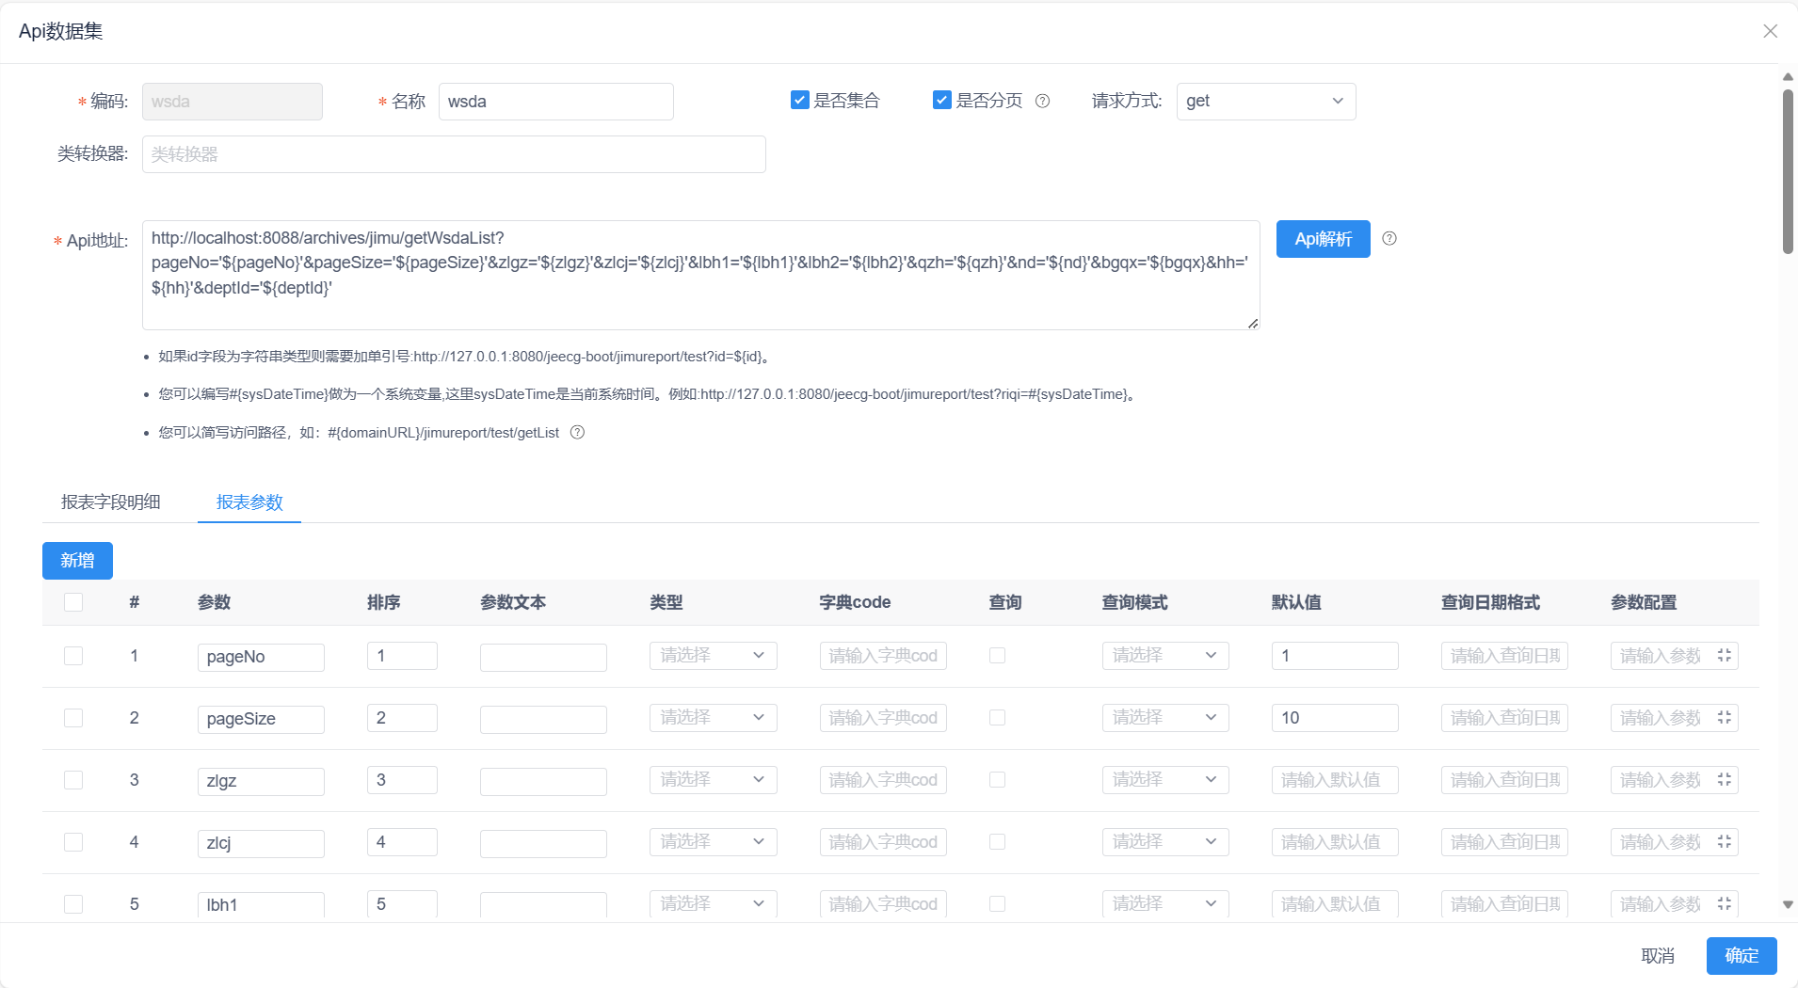Open the 请求方式 dropdown showing get

[1264, 101]
